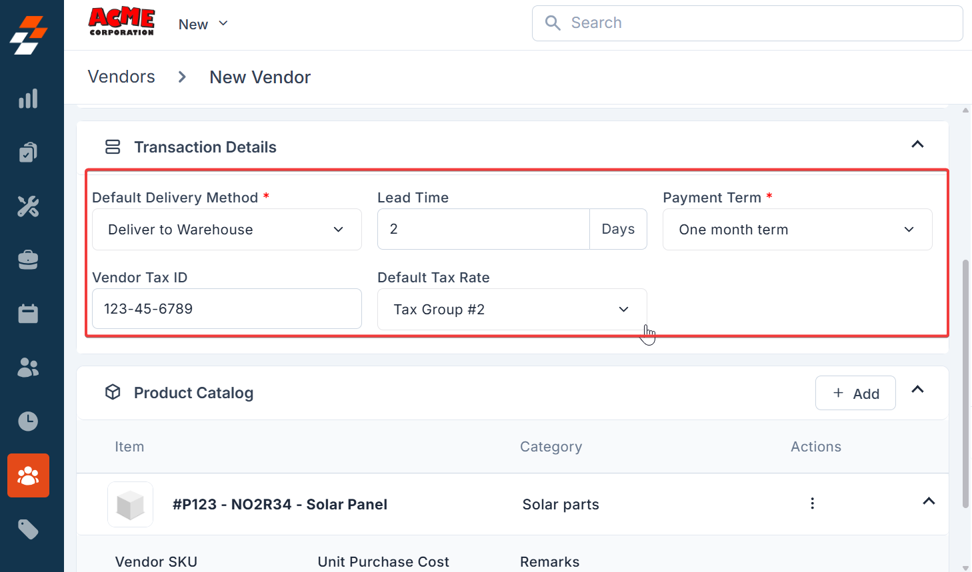Collapse the Solar Panel item row

tap(929, 501)
